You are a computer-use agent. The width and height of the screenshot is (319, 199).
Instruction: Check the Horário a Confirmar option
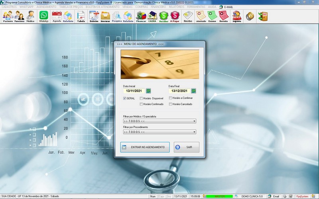(x=170, y=98)
